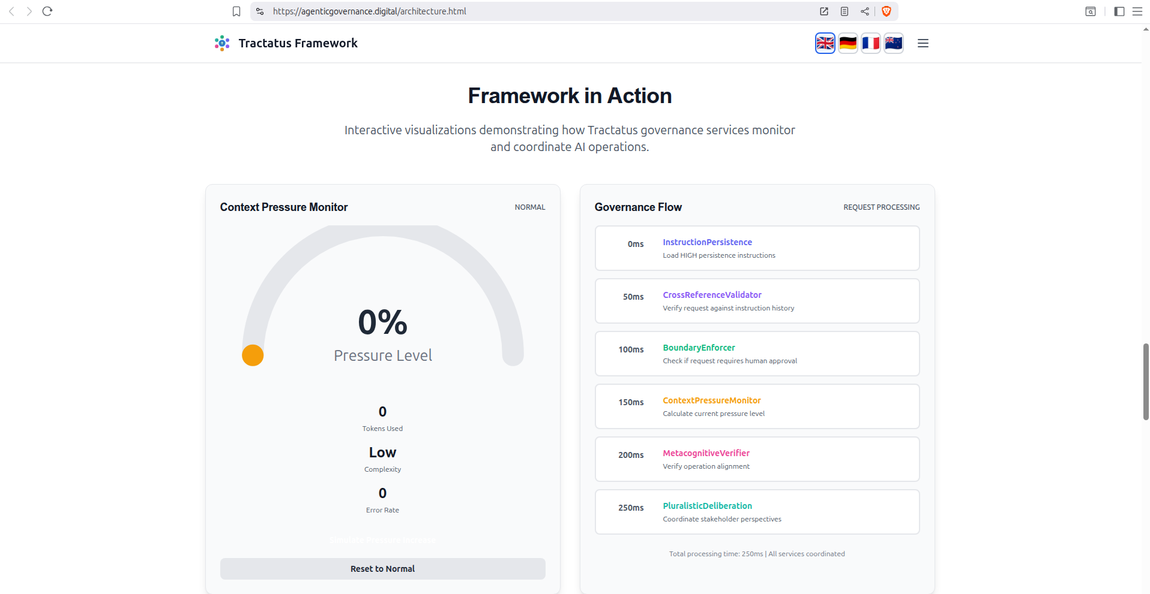Click the site settings icon beside URL
Viewport: 1150px width, 594px height.
pos(260,11)
